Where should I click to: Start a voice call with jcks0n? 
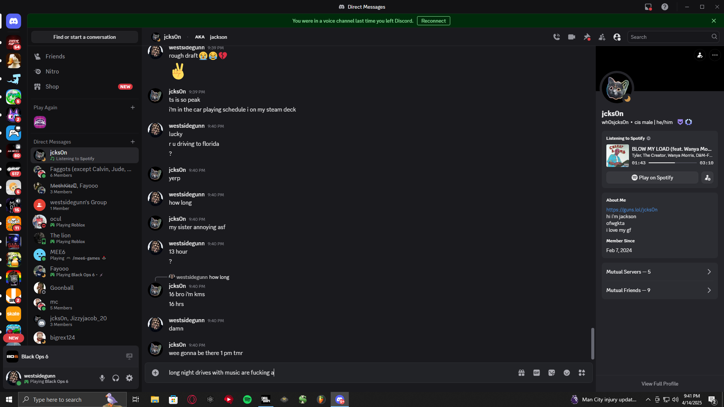coord(557,37)
